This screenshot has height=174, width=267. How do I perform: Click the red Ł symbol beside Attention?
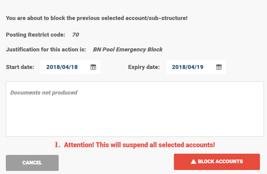[57, 145]
